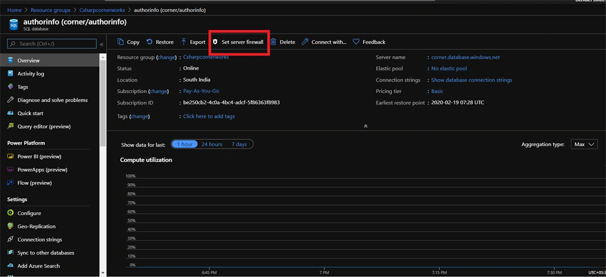
Task: Click the Power BI (preview) icon
Action: coord(11,157)
